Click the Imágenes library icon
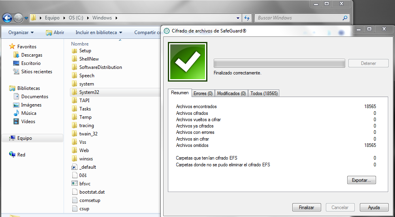The image size is (395, 217). tap(16, 105)
